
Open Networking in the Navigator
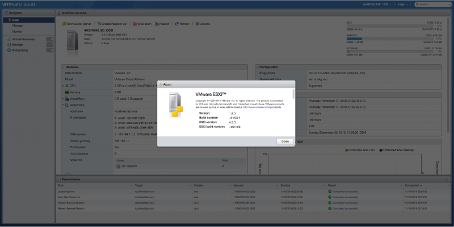pyautogui.click(x=20, y=50)
